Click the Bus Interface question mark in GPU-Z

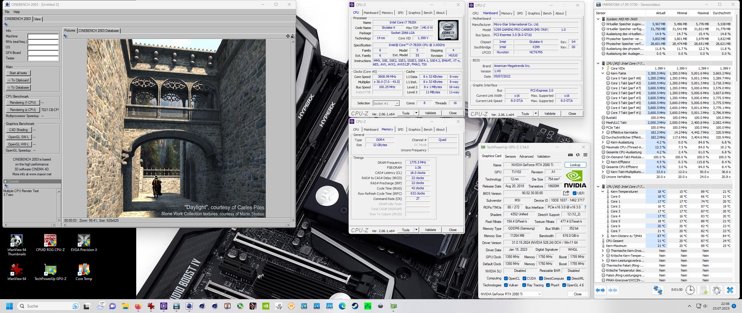(x=585, y=207)
